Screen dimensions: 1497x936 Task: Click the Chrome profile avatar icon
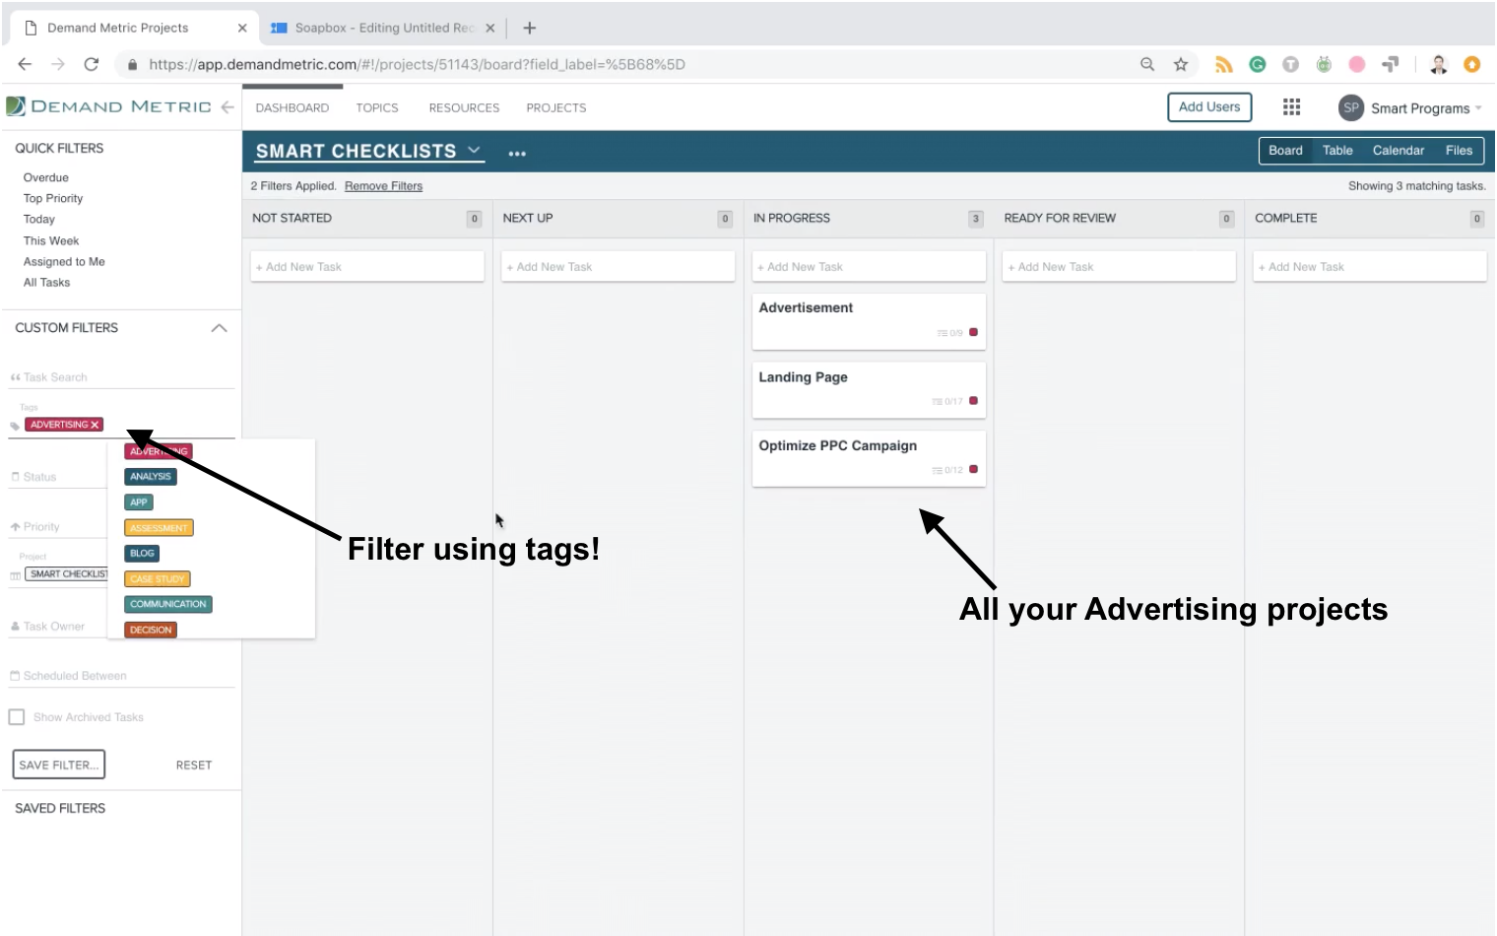coord(1438,64)
